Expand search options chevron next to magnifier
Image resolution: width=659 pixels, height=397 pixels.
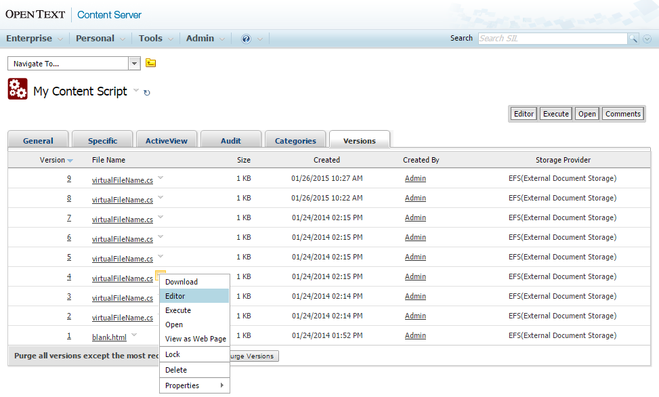pyautogui.click(x=647, y=39)
